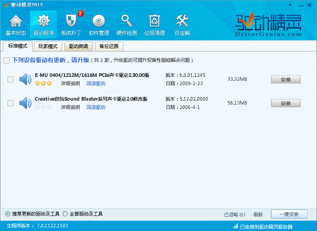Click the 驱动精灵2013 title bar logo
The width and height of the screenshot is (317, 231).
click(x=6, y=4)
